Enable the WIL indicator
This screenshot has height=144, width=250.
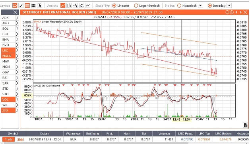(x=8, y=105)
